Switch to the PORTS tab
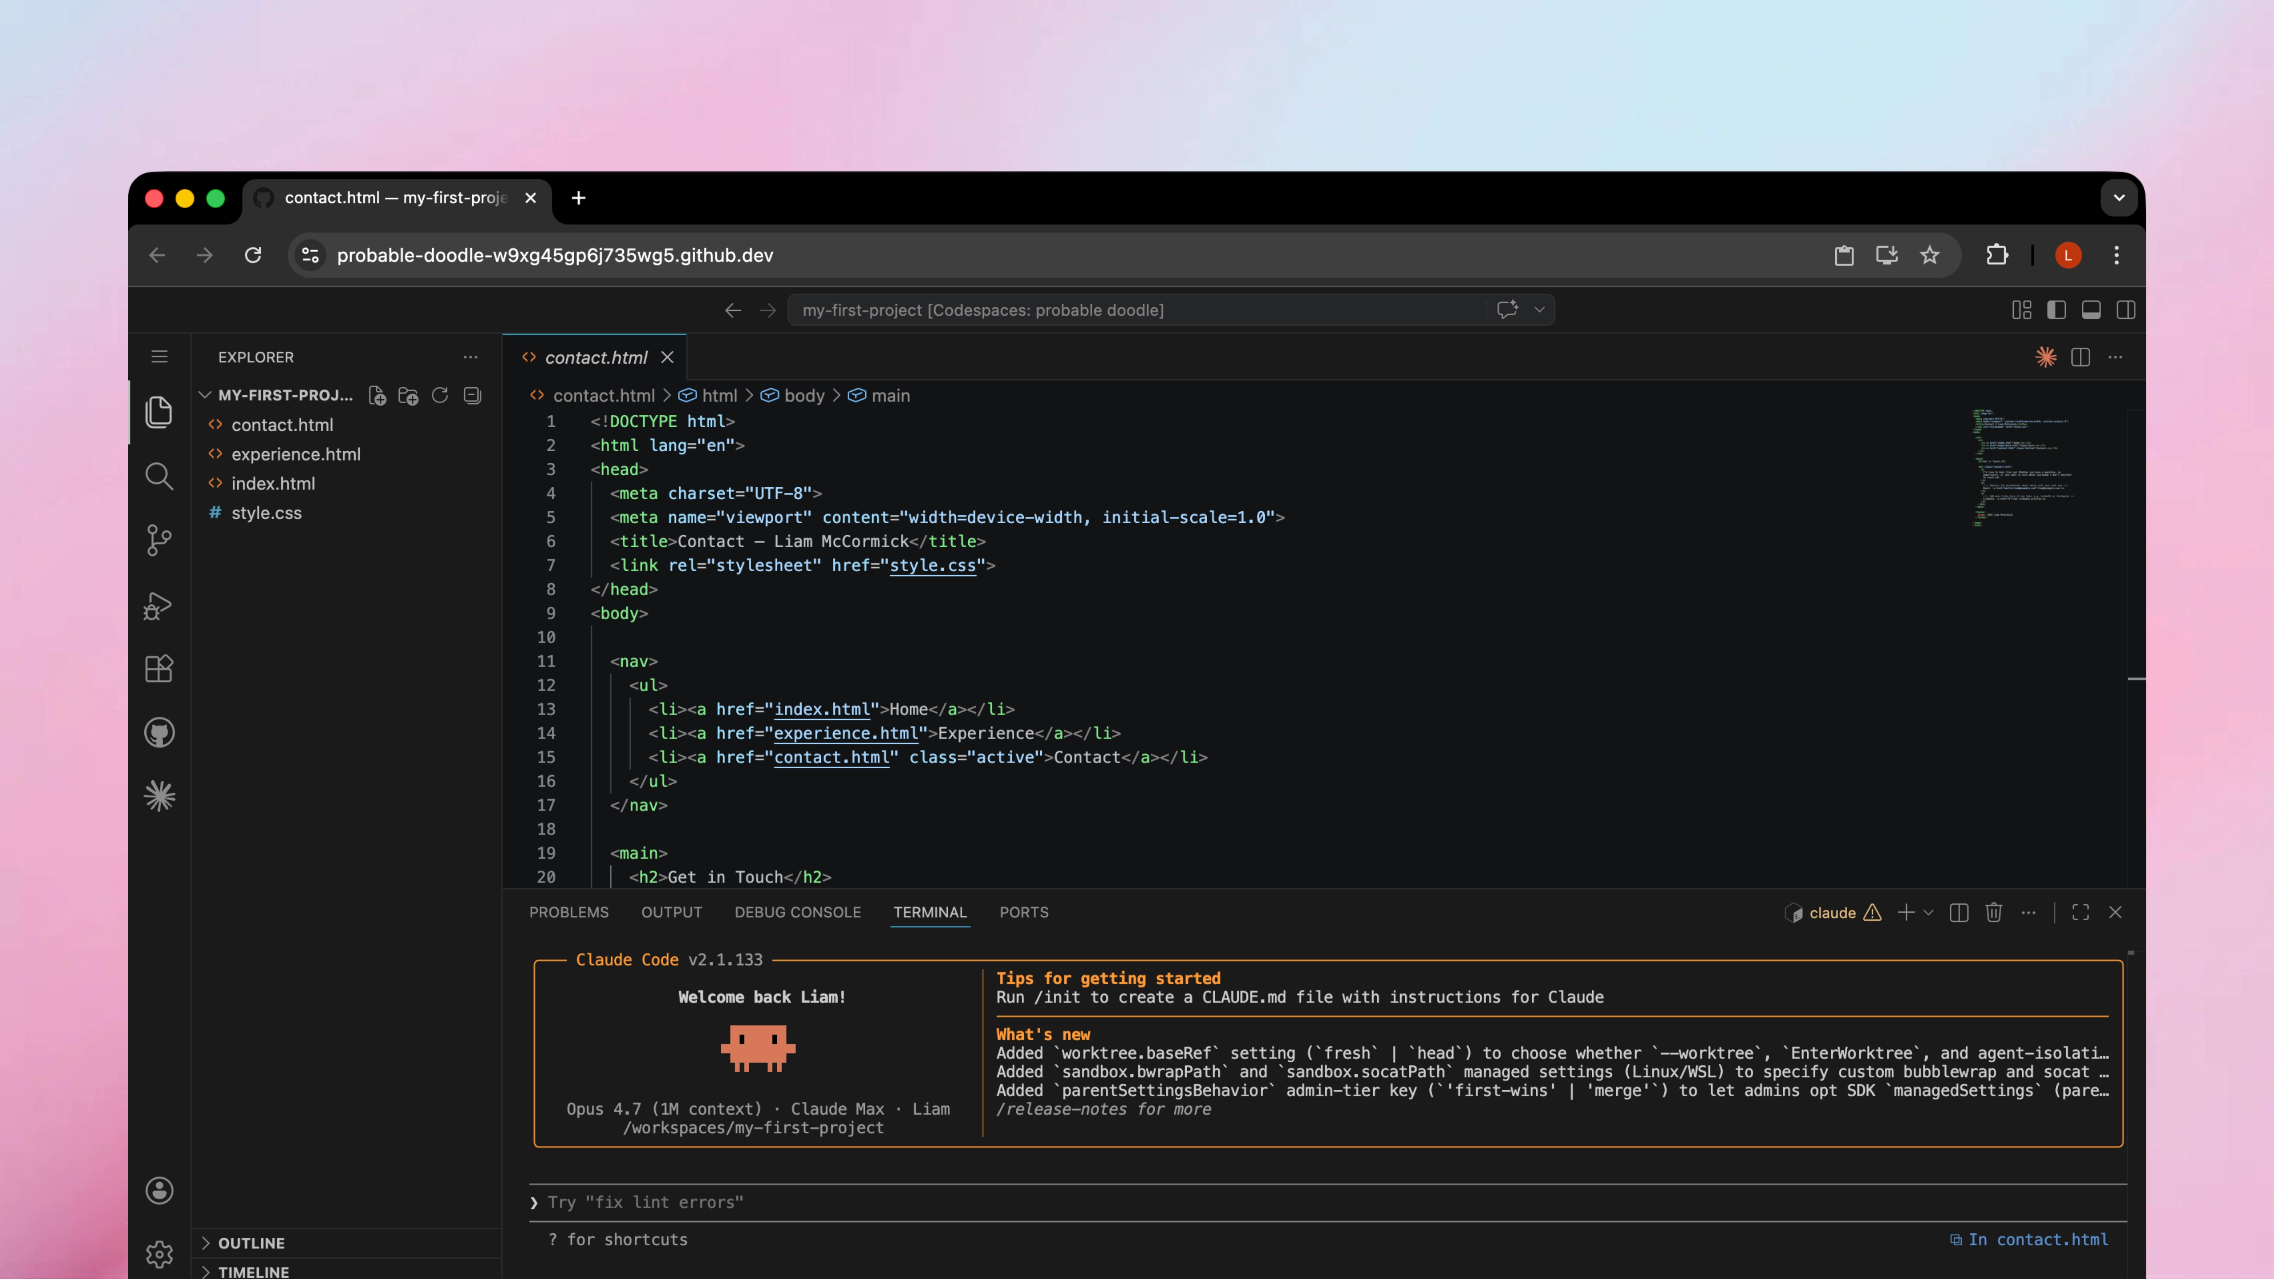2274x1279 pixels. point(1024,913)
